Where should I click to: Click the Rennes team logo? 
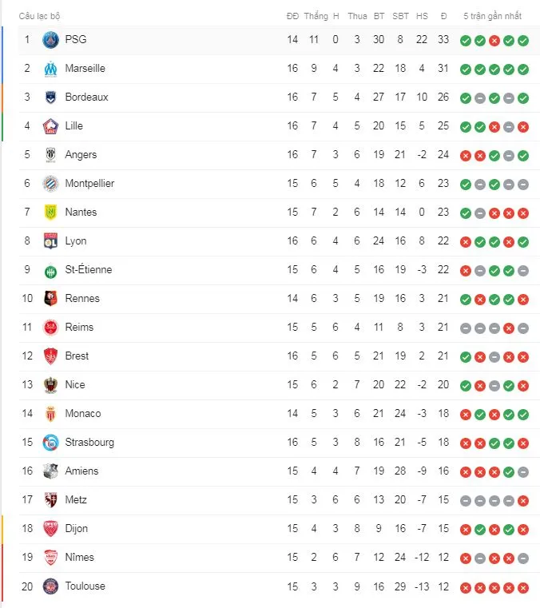(51, 298)
